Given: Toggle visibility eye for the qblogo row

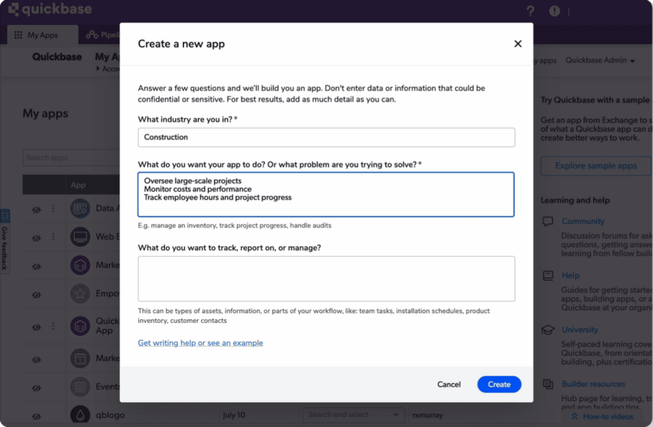Looking at the screenshot, I should (36, 416).
